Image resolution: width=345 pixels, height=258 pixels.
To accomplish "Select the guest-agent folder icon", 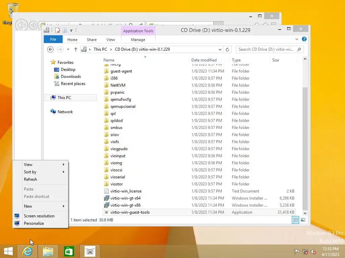I will (106, 71).
